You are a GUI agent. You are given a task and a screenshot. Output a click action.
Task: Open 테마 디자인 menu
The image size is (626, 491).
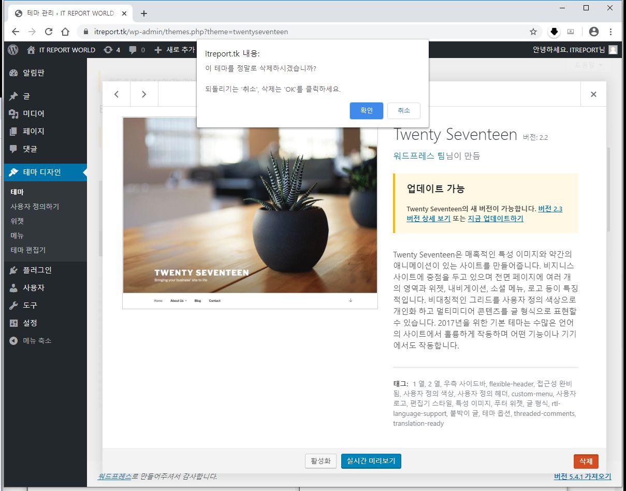pos(45,172)
